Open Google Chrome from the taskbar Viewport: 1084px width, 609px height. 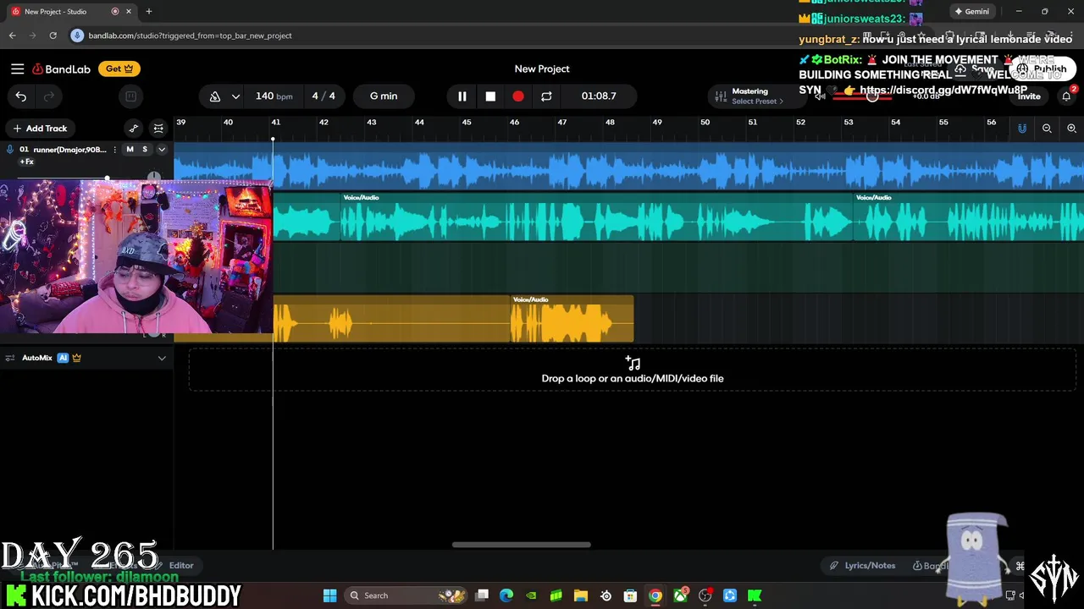(x=655, y=595)
